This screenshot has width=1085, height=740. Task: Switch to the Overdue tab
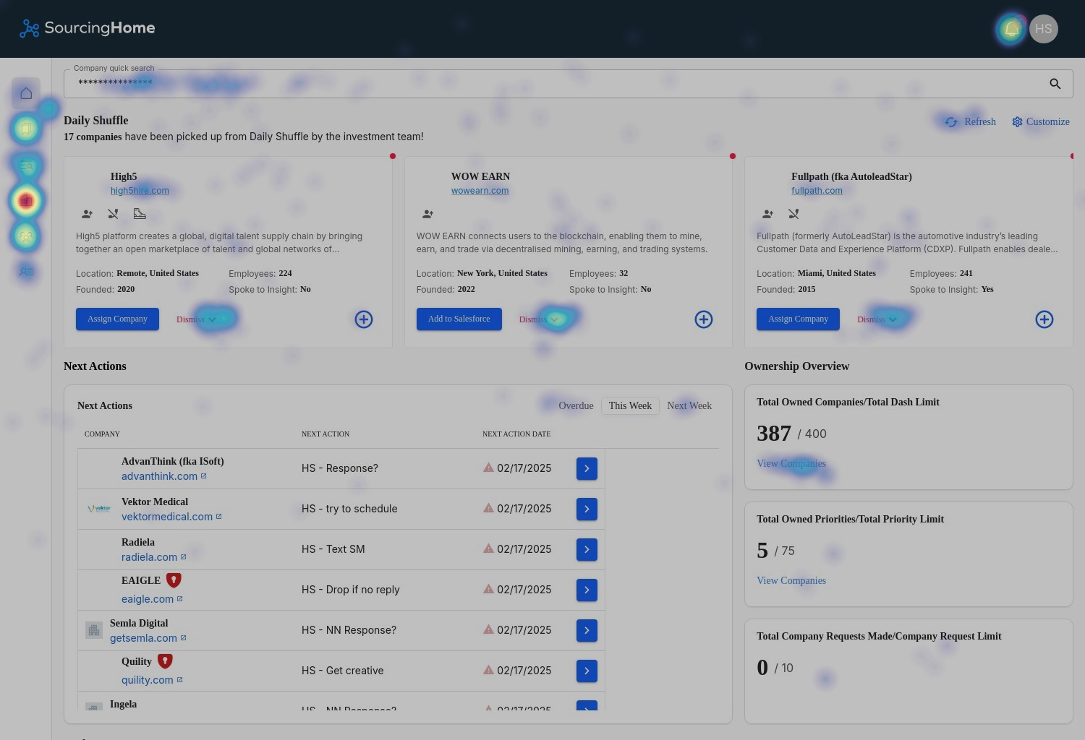(576, 406)
